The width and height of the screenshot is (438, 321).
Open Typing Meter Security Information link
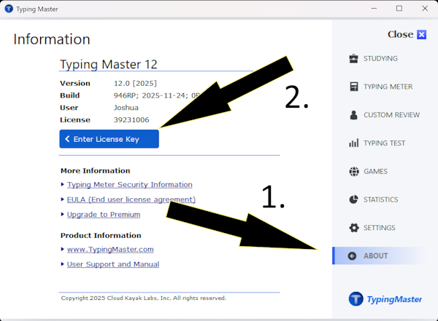pos(130,184)
